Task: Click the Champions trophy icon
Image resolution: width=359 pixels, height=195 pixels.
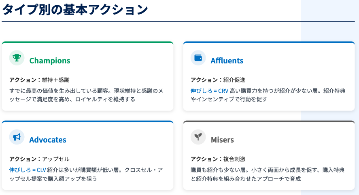Action: pos(17,58)
